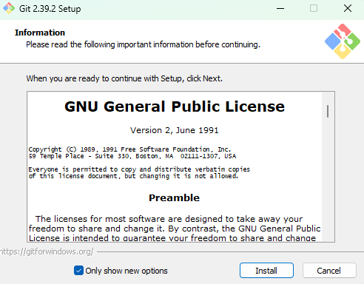Minimize the Git Setup window
This screenshot has height=284, width=364.
tap(280, 8)
